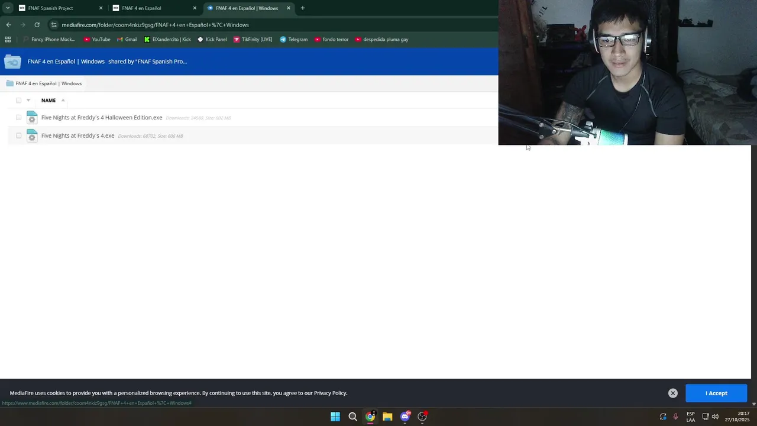The height and width of the screenshot is (426, 757).
Task: Click the FNAF 4 en Español | Windows header title
Action: pyautogui.click(x=66, y=62)
